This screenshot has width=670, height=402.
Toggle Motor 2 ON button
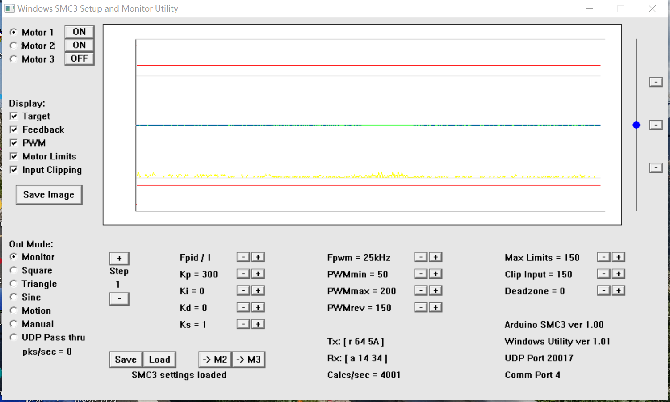(80, 45)
